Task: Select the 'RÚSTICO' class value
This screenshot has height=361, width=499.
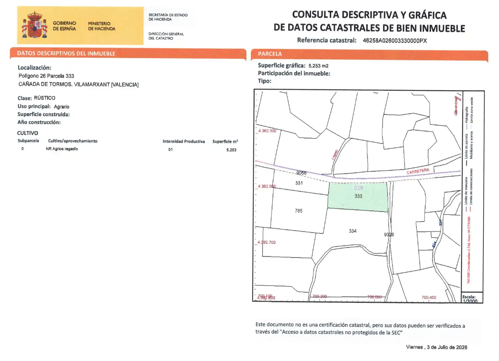Action: pos(44,98)
